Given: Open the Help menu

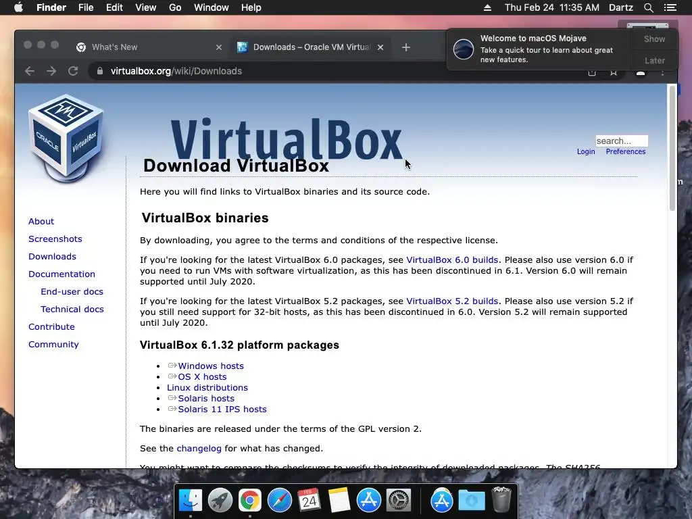Looking at the screenshot, I should point(251,7).
